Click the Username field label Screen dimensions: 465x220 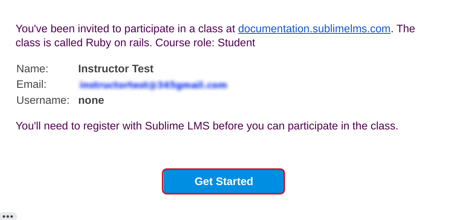pos(43,100)
